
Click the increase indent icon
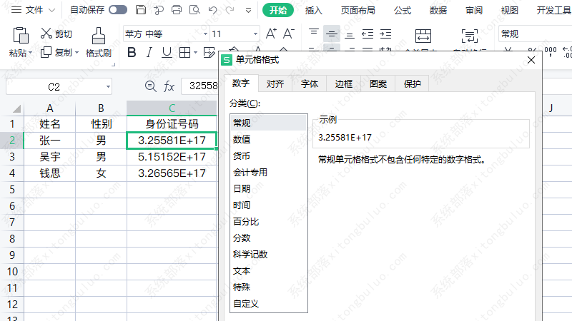point(385,34)
